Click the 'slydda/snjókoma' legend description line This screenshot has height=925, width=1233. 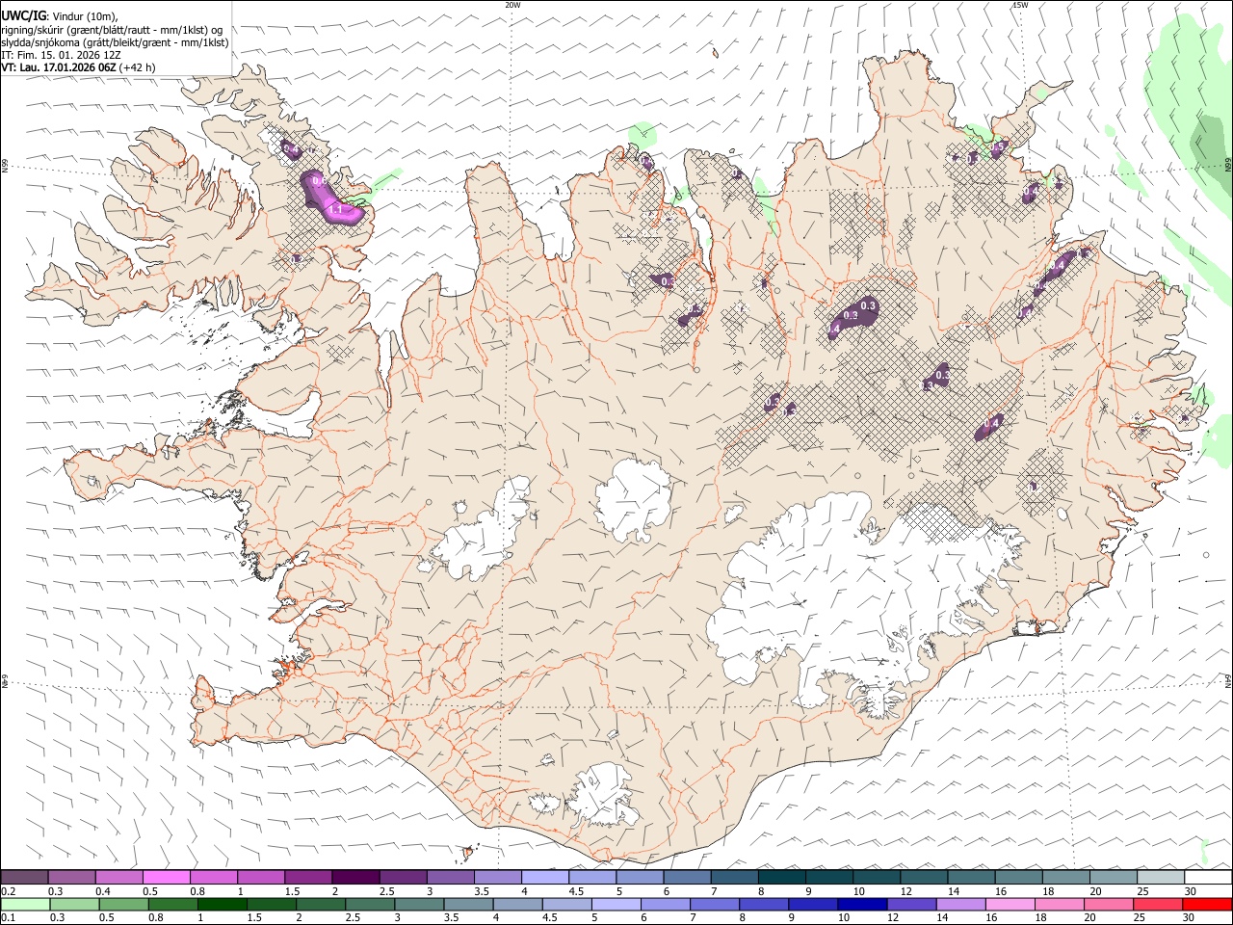coord(115,42)
